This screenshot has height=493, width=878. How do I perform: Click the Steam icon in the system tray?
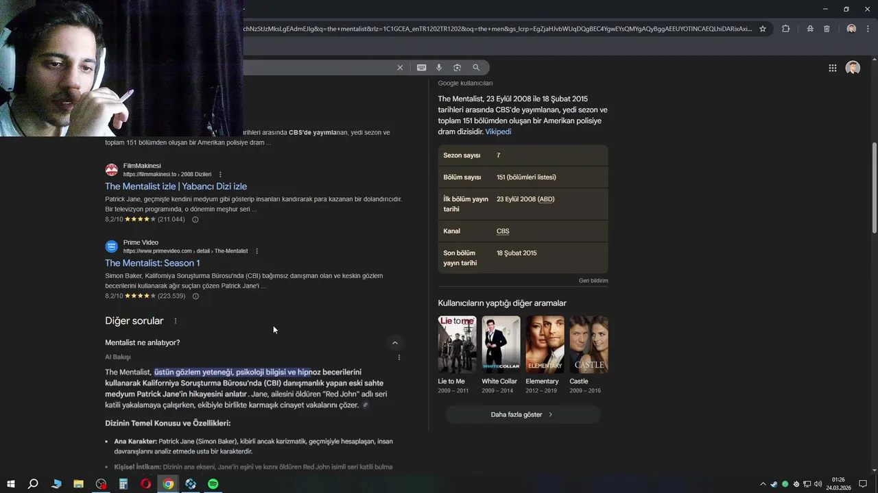pos(774,484)
